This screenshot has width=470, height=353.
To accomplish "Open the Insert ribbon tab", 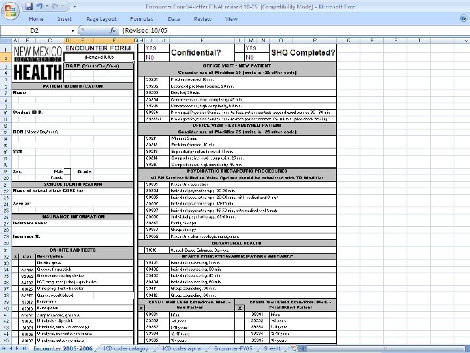I will (x=64, y=19).
